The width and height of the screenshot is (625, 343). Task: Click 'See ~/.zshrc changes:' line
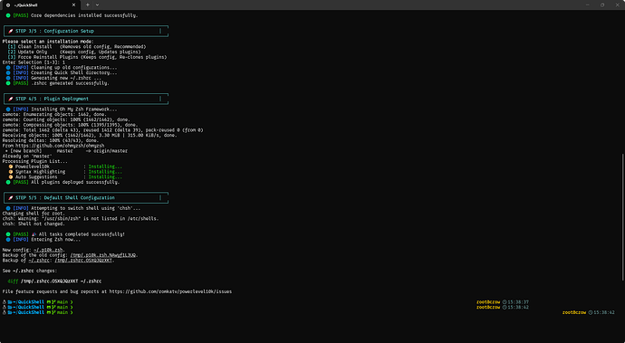coord(30,271)
